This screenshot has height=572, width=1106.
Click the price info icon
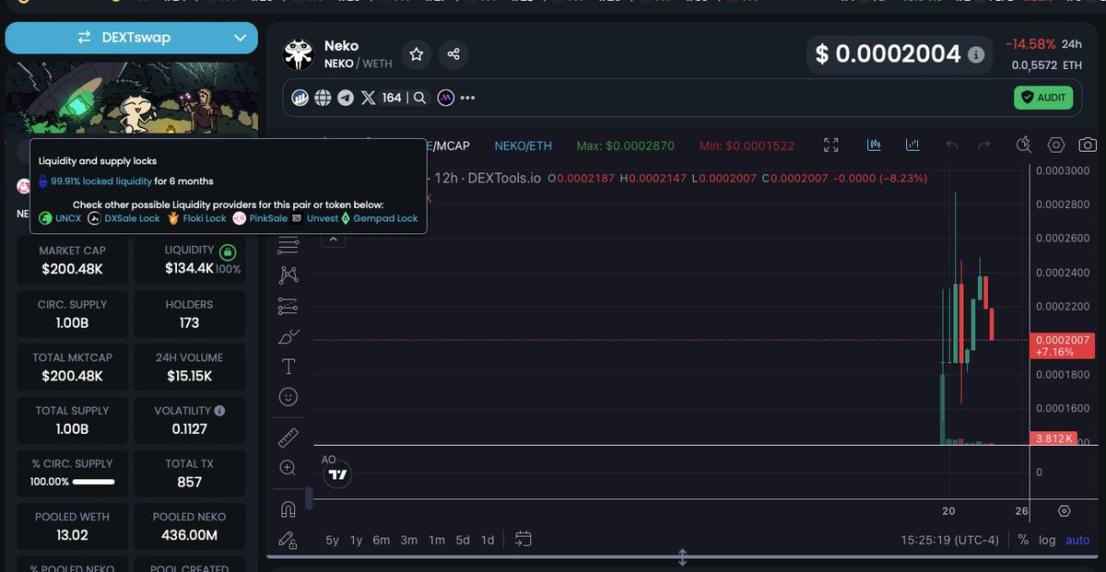tap(976, 55)
